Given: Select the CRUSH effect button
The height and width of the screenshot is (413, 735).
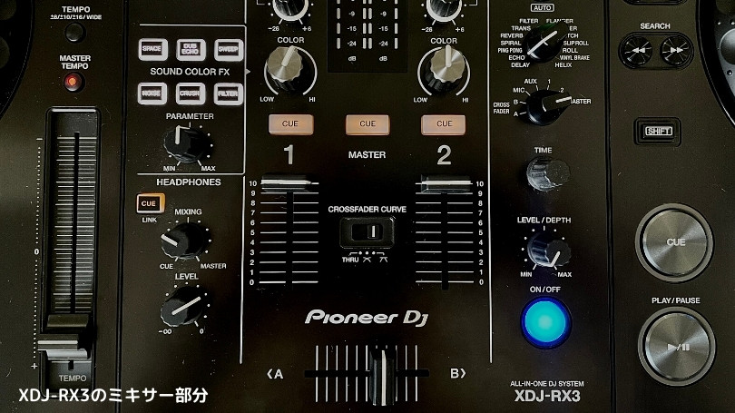Looking at the screenshot, I should [191, 93].
